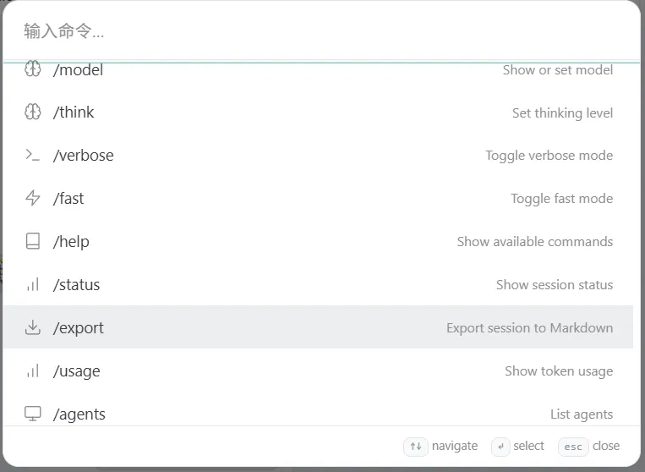Screen dimensions: 645x472
Task: Click the terminal prompt icon for /verbose
Action: 33,156
